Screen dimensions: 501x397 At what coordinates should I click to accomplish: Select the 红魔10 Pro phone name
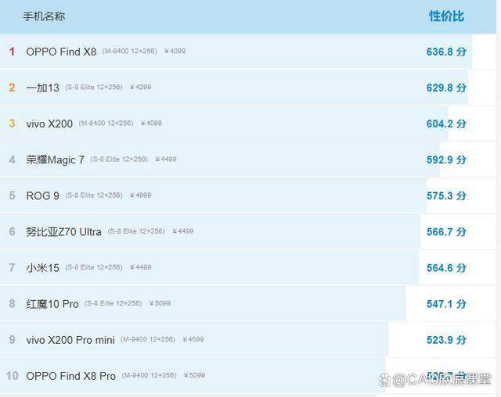(x=52, y=303)
